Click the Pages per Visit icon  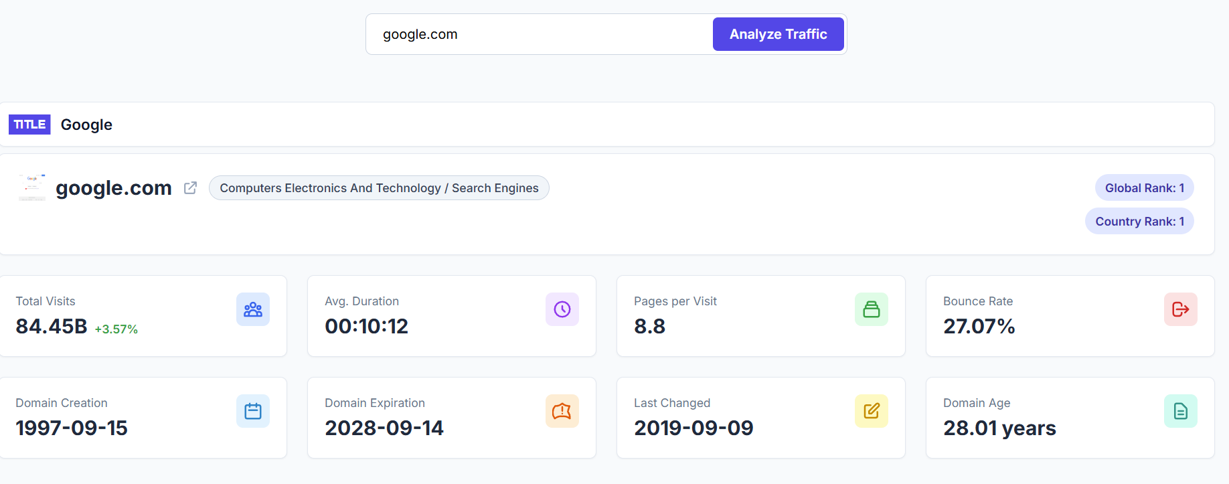pos(872,309)
